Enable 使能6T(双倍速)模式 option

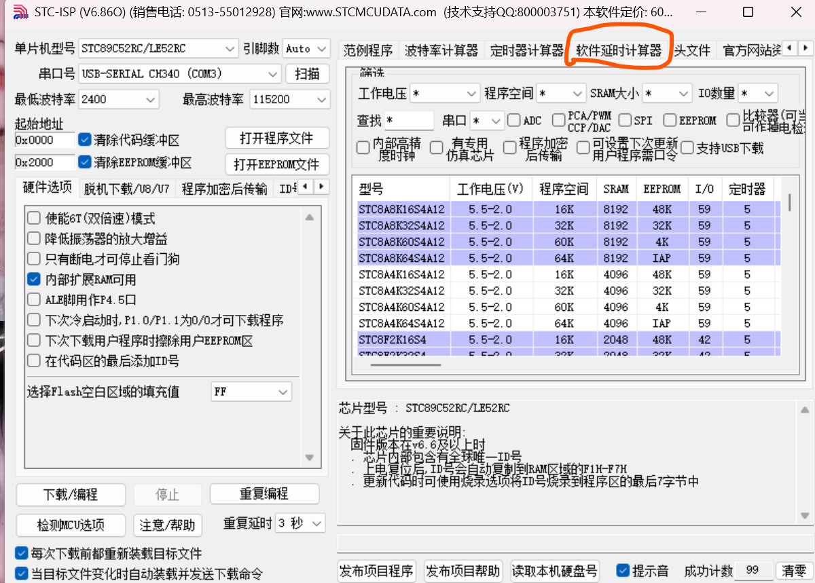(x=34, y=219)
